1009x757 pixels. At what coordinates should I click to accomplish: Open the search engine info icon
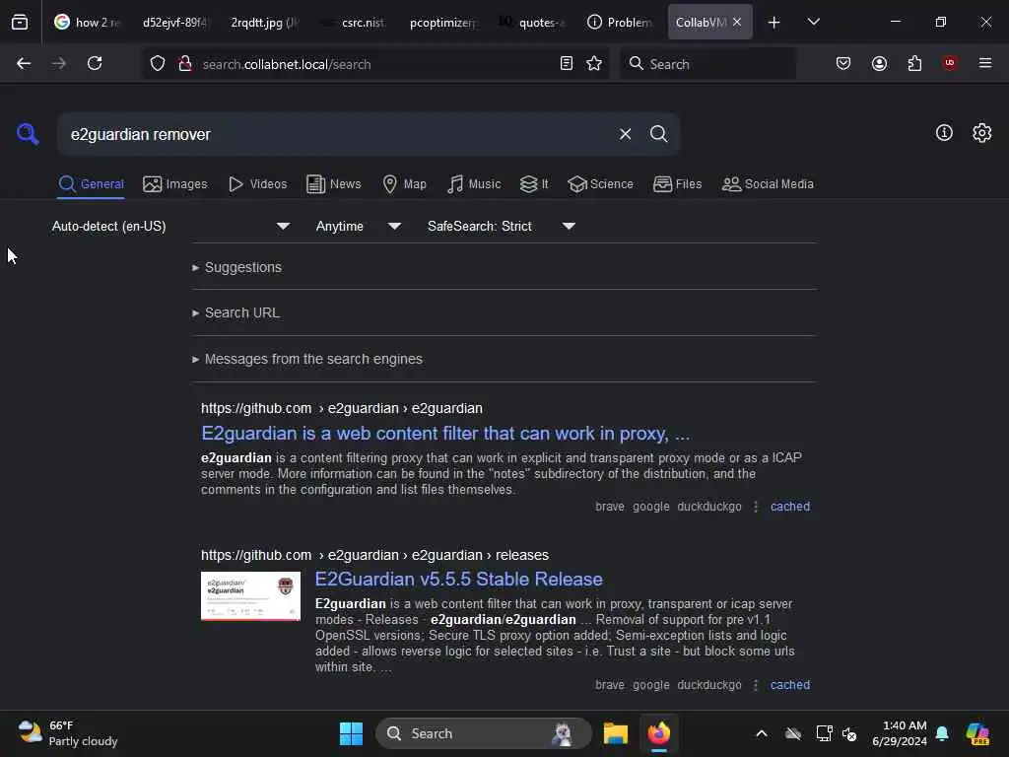click(944, 133)
